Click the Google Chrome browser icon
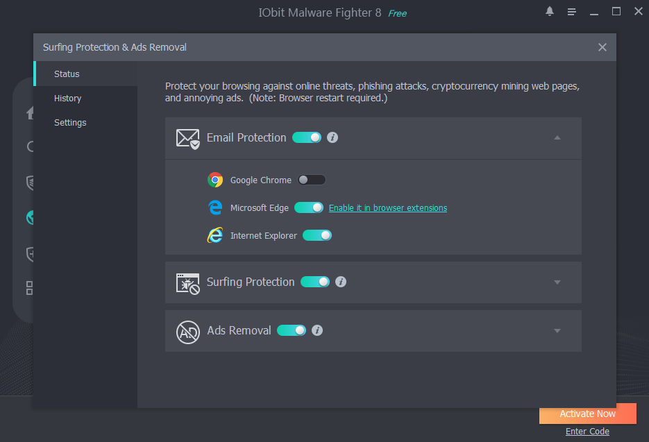Viewport: 649px width, 442px height. click(x=215, y=180)
